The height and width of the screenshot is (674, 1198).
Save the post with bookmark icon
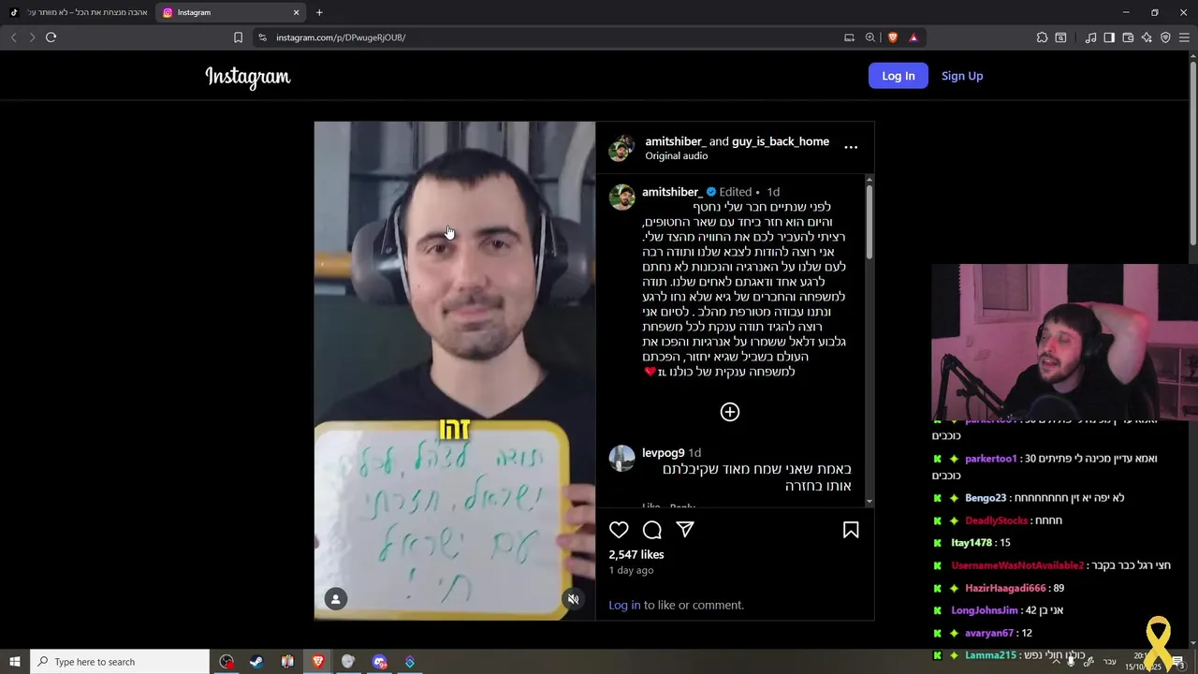851,530
